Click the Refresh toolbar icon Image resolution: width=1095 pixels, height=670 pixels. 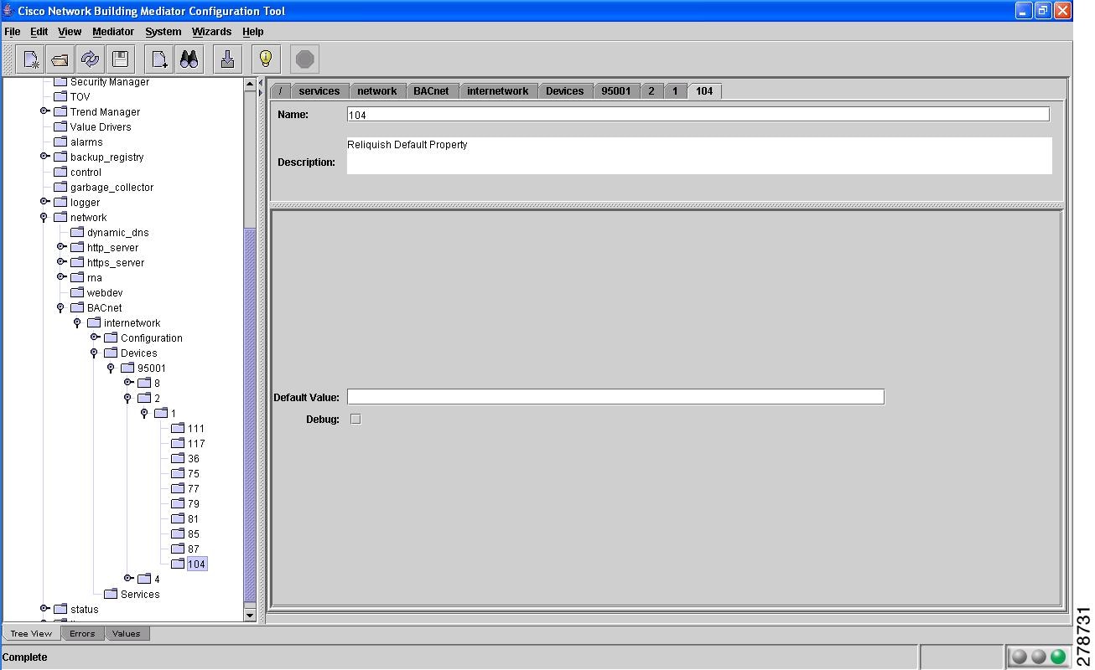point(90,59)
